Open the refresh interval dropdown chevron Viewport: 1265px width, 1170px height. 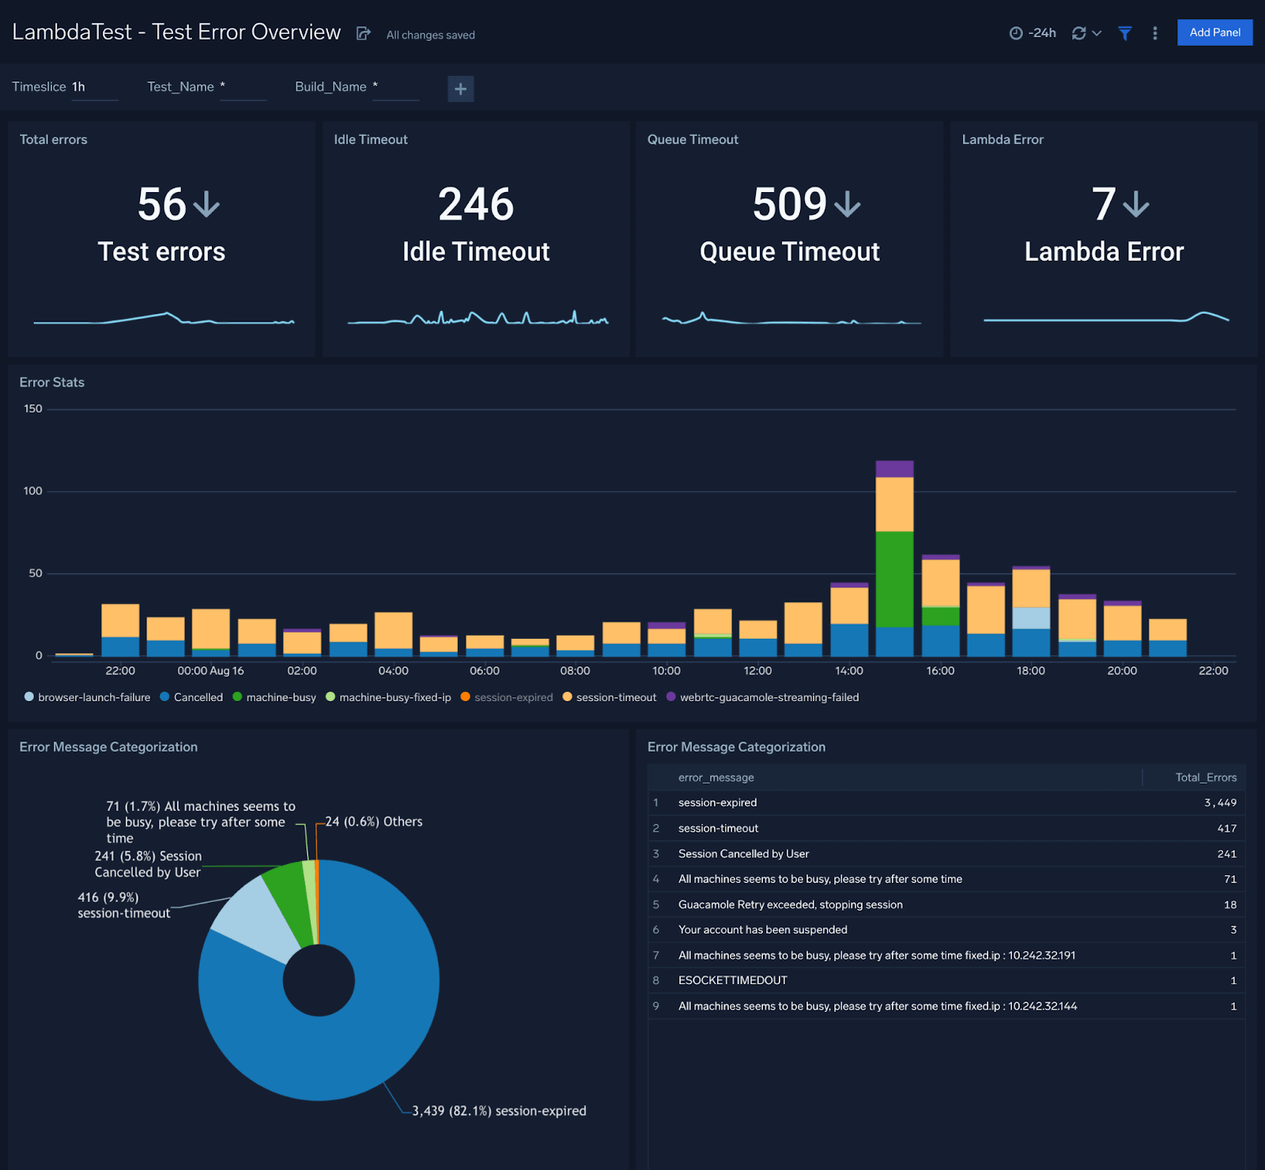(x=1096, y=33)
